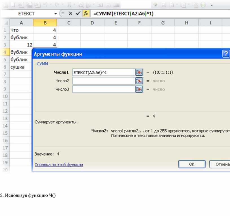Select row 10 header

point(5,96)
